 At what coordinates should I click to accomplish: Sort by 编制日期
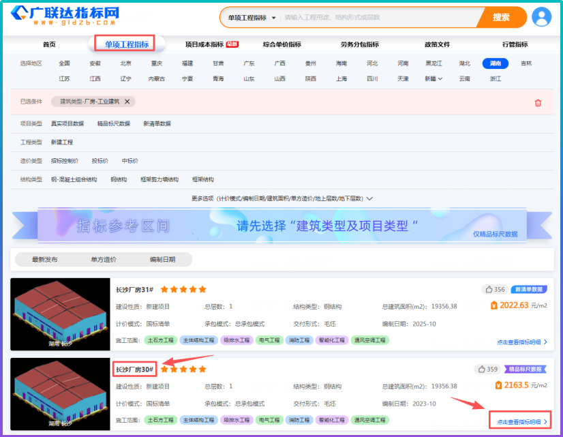point(162,260)
